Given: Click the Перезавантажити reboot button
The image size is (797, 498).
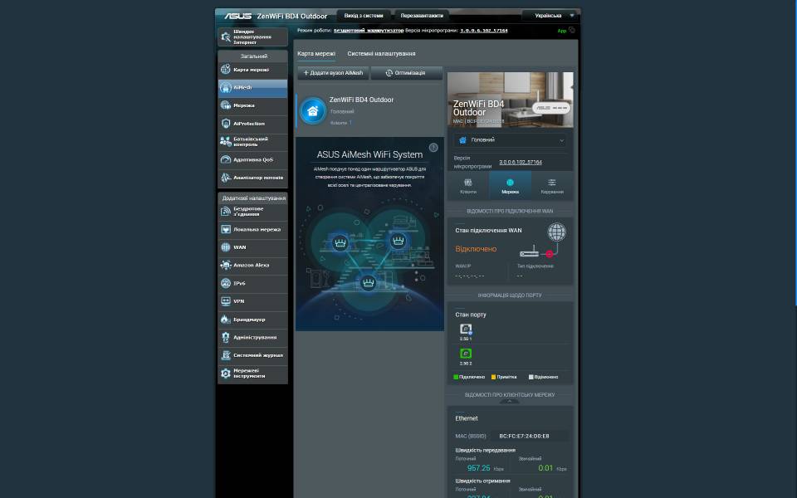Looking at the screenshot, I should pos(422,16).
